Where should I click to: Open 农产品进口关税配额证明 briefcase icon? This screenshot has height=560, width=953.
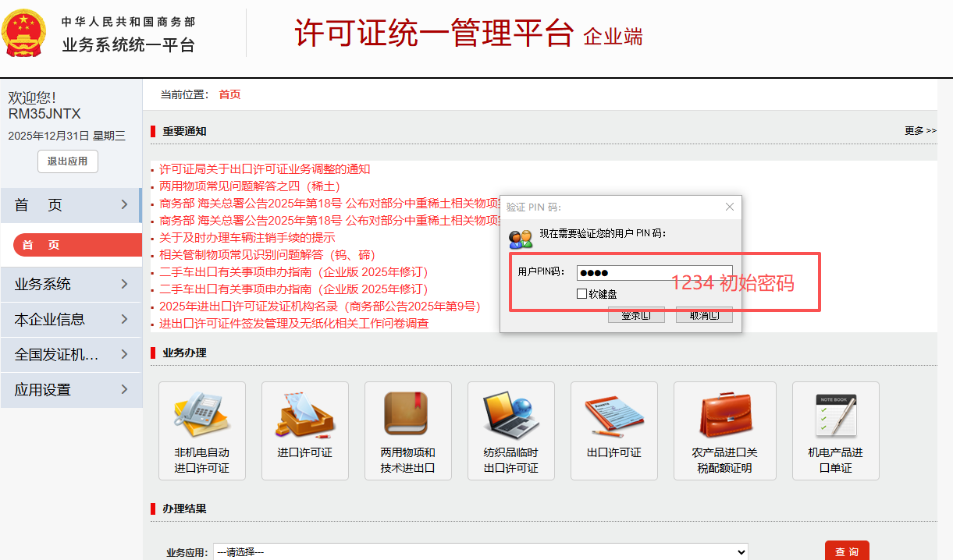tap(724, 414)
